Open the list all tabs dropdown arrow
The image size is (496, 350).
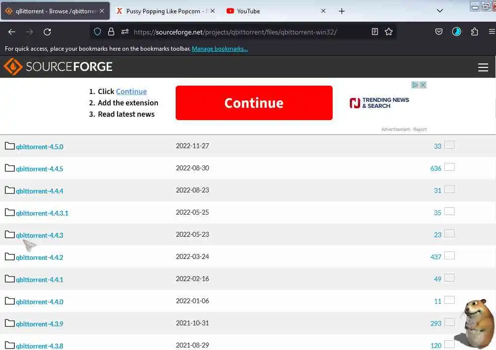[x=440, y=11]
